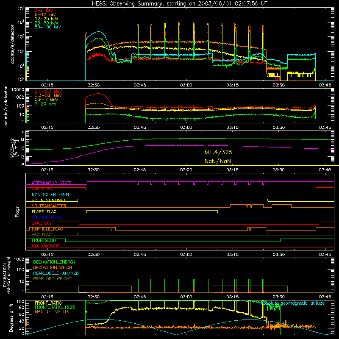This screenshot has width=339, height=339.
Task: Click the X class tick on GOES axis
Action: 23,132
